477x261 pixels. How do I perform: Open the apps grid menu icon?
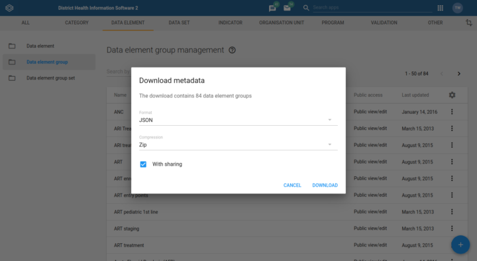coord(440,8)
